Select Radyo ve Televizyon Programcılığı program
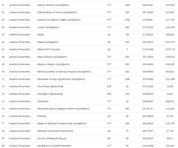Viewport: 178px width, 148px height. [x=62, y=124]
